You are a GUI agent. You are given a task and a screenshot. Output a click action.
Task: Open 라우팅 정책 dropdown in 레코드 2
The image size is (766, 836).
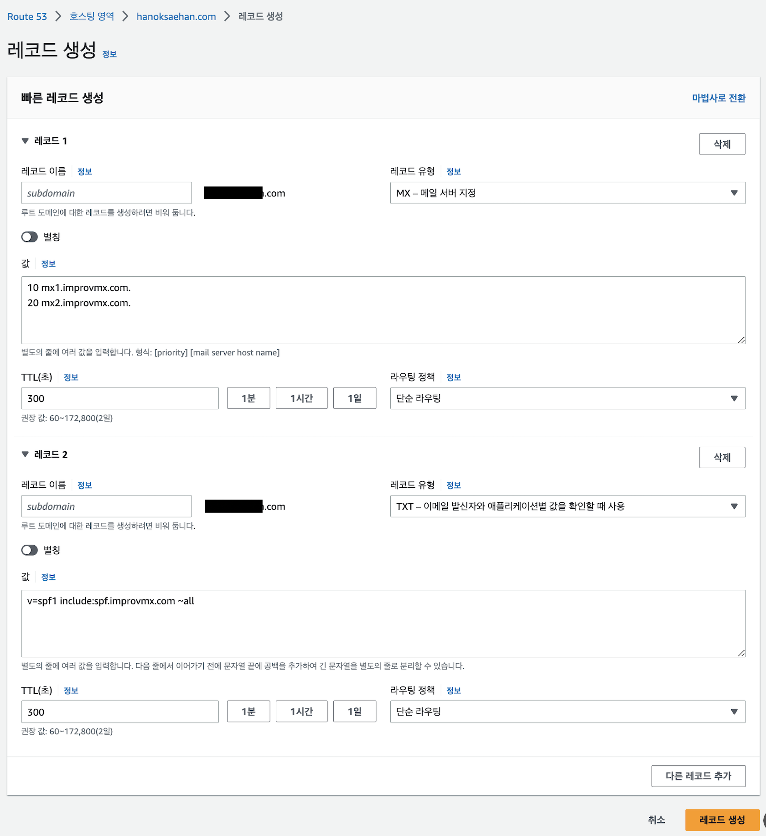click(x=567, y=712)
